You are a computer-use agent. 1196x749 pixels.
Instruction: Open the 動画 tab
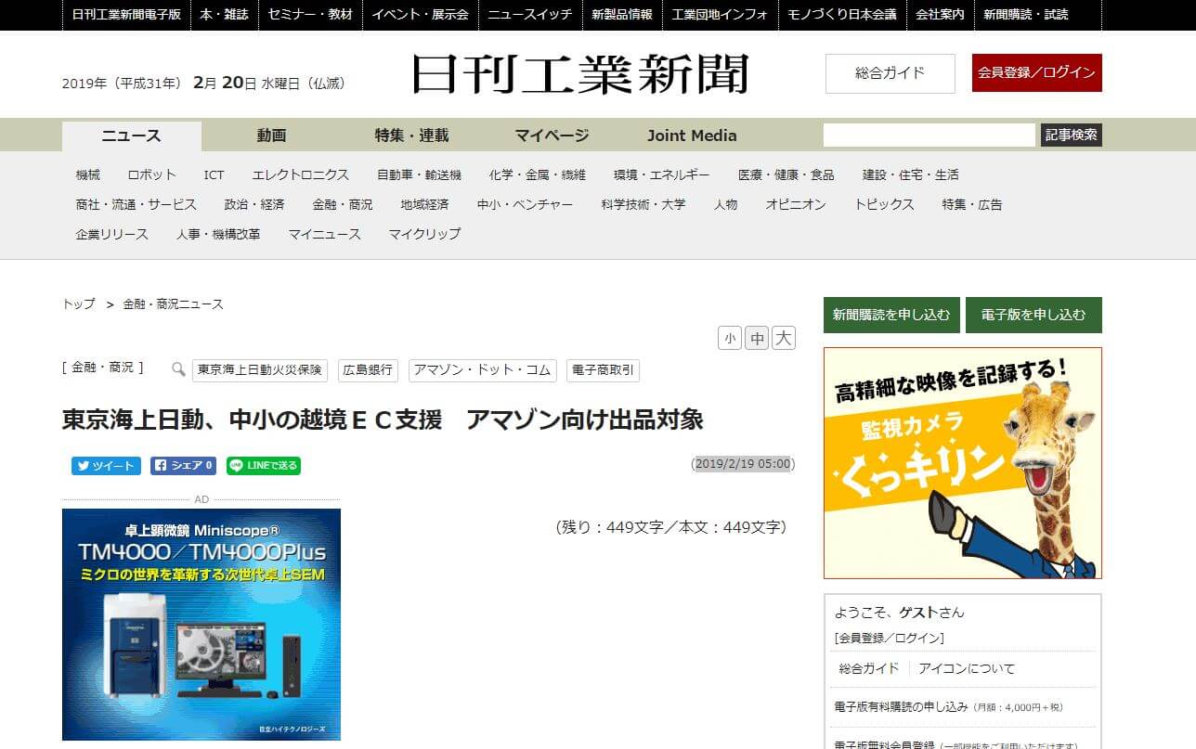pyautogui.click(x=271, y=136)
